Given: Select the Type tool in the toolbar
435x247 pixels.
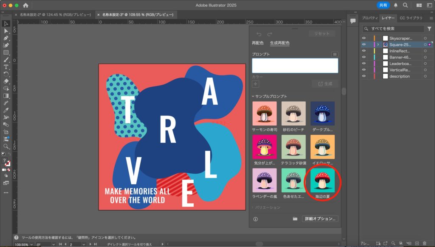Looking at the screenshot, I should tap(6, 67).
